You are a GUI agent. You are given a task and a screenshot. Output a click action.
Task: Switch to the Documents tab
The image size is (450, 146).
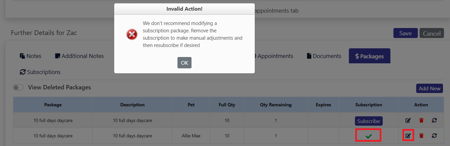pos(324,56)
